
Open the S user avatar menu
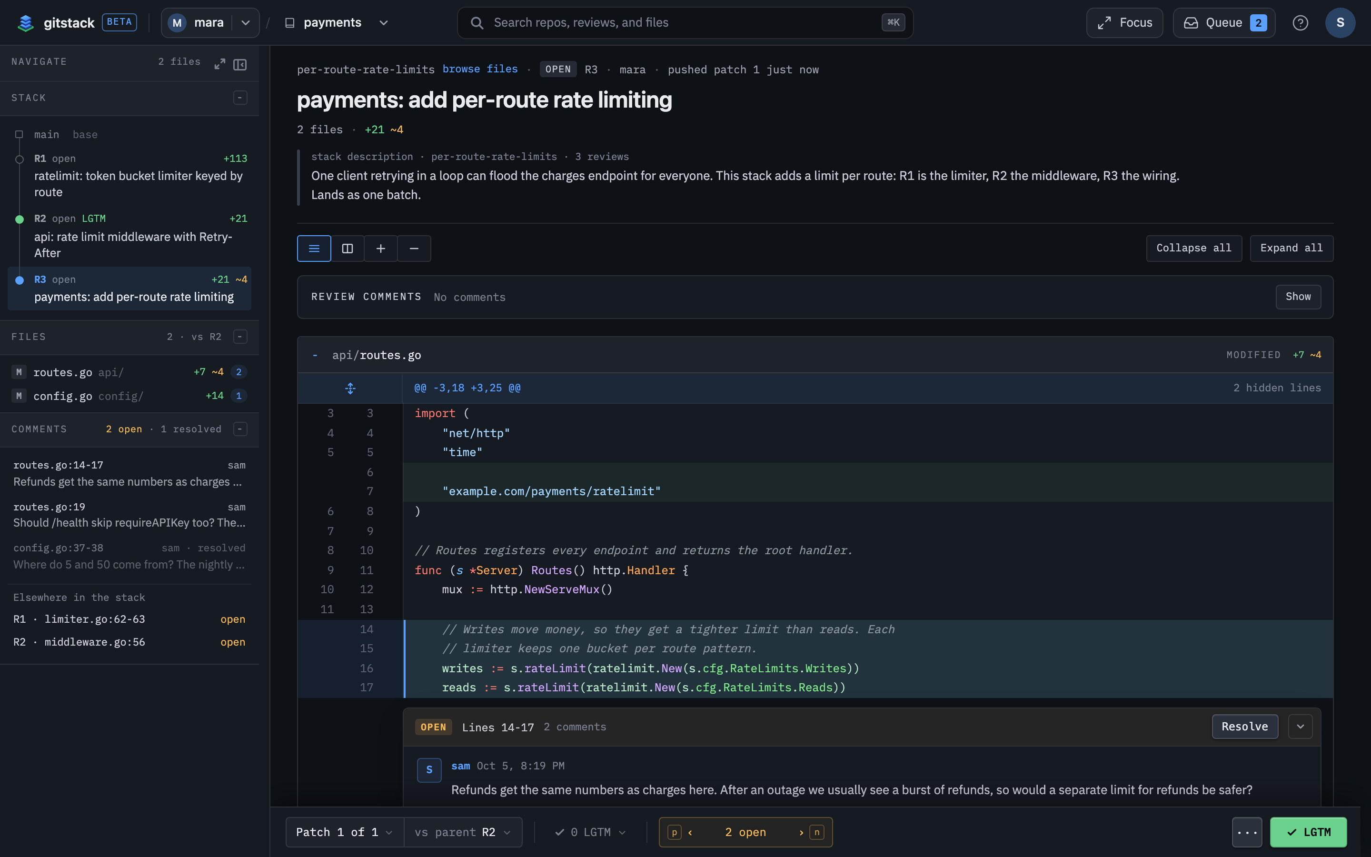coord(1340,23)
